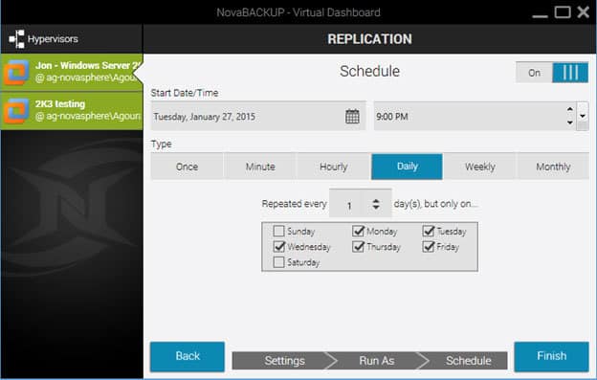Decrease the repeat every days value

pos(376,208)
